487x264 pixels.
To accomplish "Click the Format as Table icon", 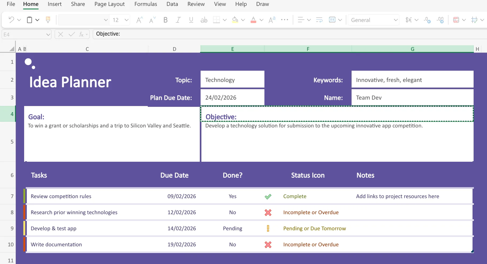I will click(474, 20).
